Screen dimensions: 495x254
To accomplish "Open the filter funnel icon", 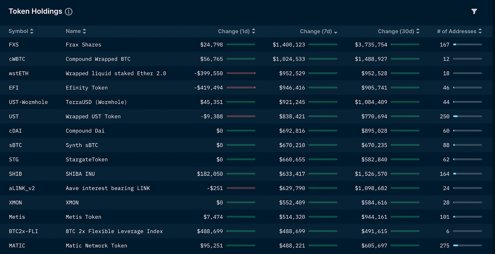I will [474, 11].
